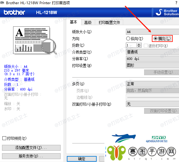Click the 手动设置(S)... button
The image size is (179, 162).
pyautogui.click(x=161, y=72)
